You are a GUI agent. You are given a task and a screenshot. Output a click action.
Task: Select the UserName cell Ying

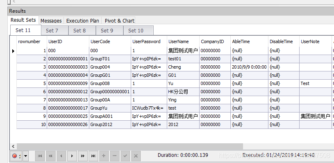click(x=183, y=100)
